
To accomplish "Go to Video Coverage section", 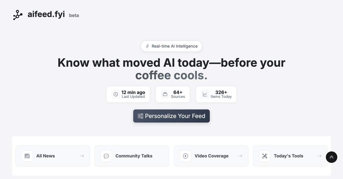I will coord(212,156).
